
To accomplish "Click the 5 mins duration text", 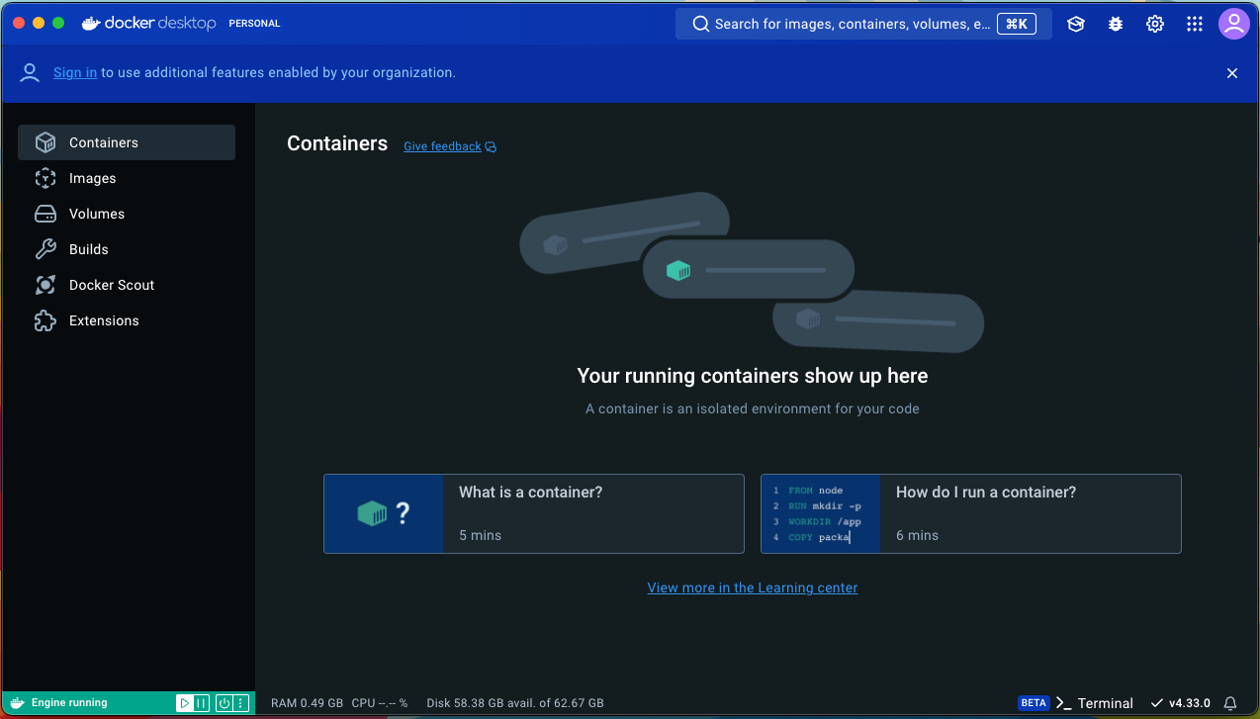I will [x=480, y=535].
